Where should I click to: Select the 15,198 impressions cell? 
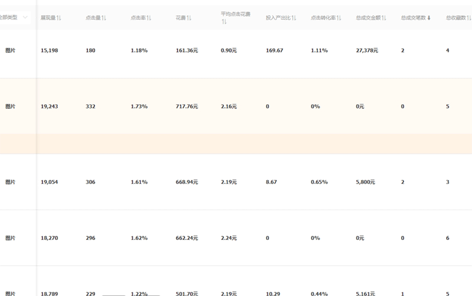click(49, 51)
